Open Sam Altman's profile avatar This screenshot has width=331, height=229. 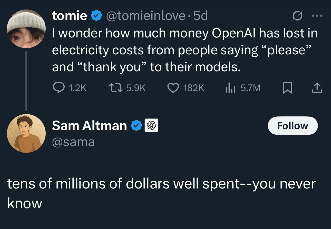coord(26,133)
